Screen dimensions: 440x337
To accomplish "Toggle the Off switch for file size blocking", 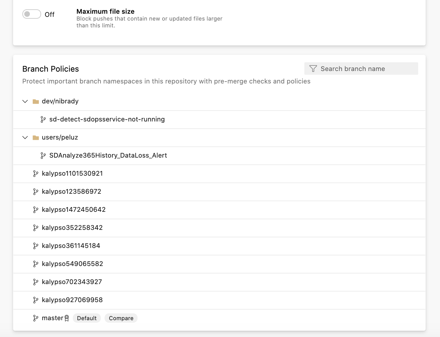I will [31, 14].
